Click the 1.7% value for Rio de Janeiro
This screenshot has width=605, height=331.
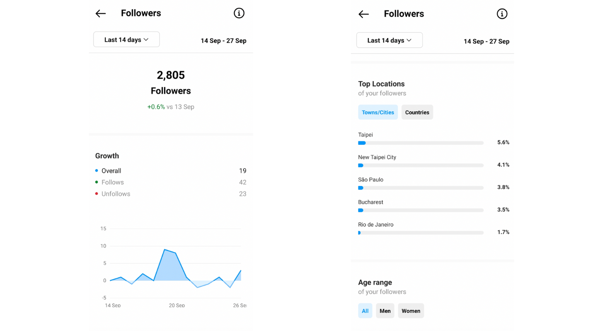503,232
